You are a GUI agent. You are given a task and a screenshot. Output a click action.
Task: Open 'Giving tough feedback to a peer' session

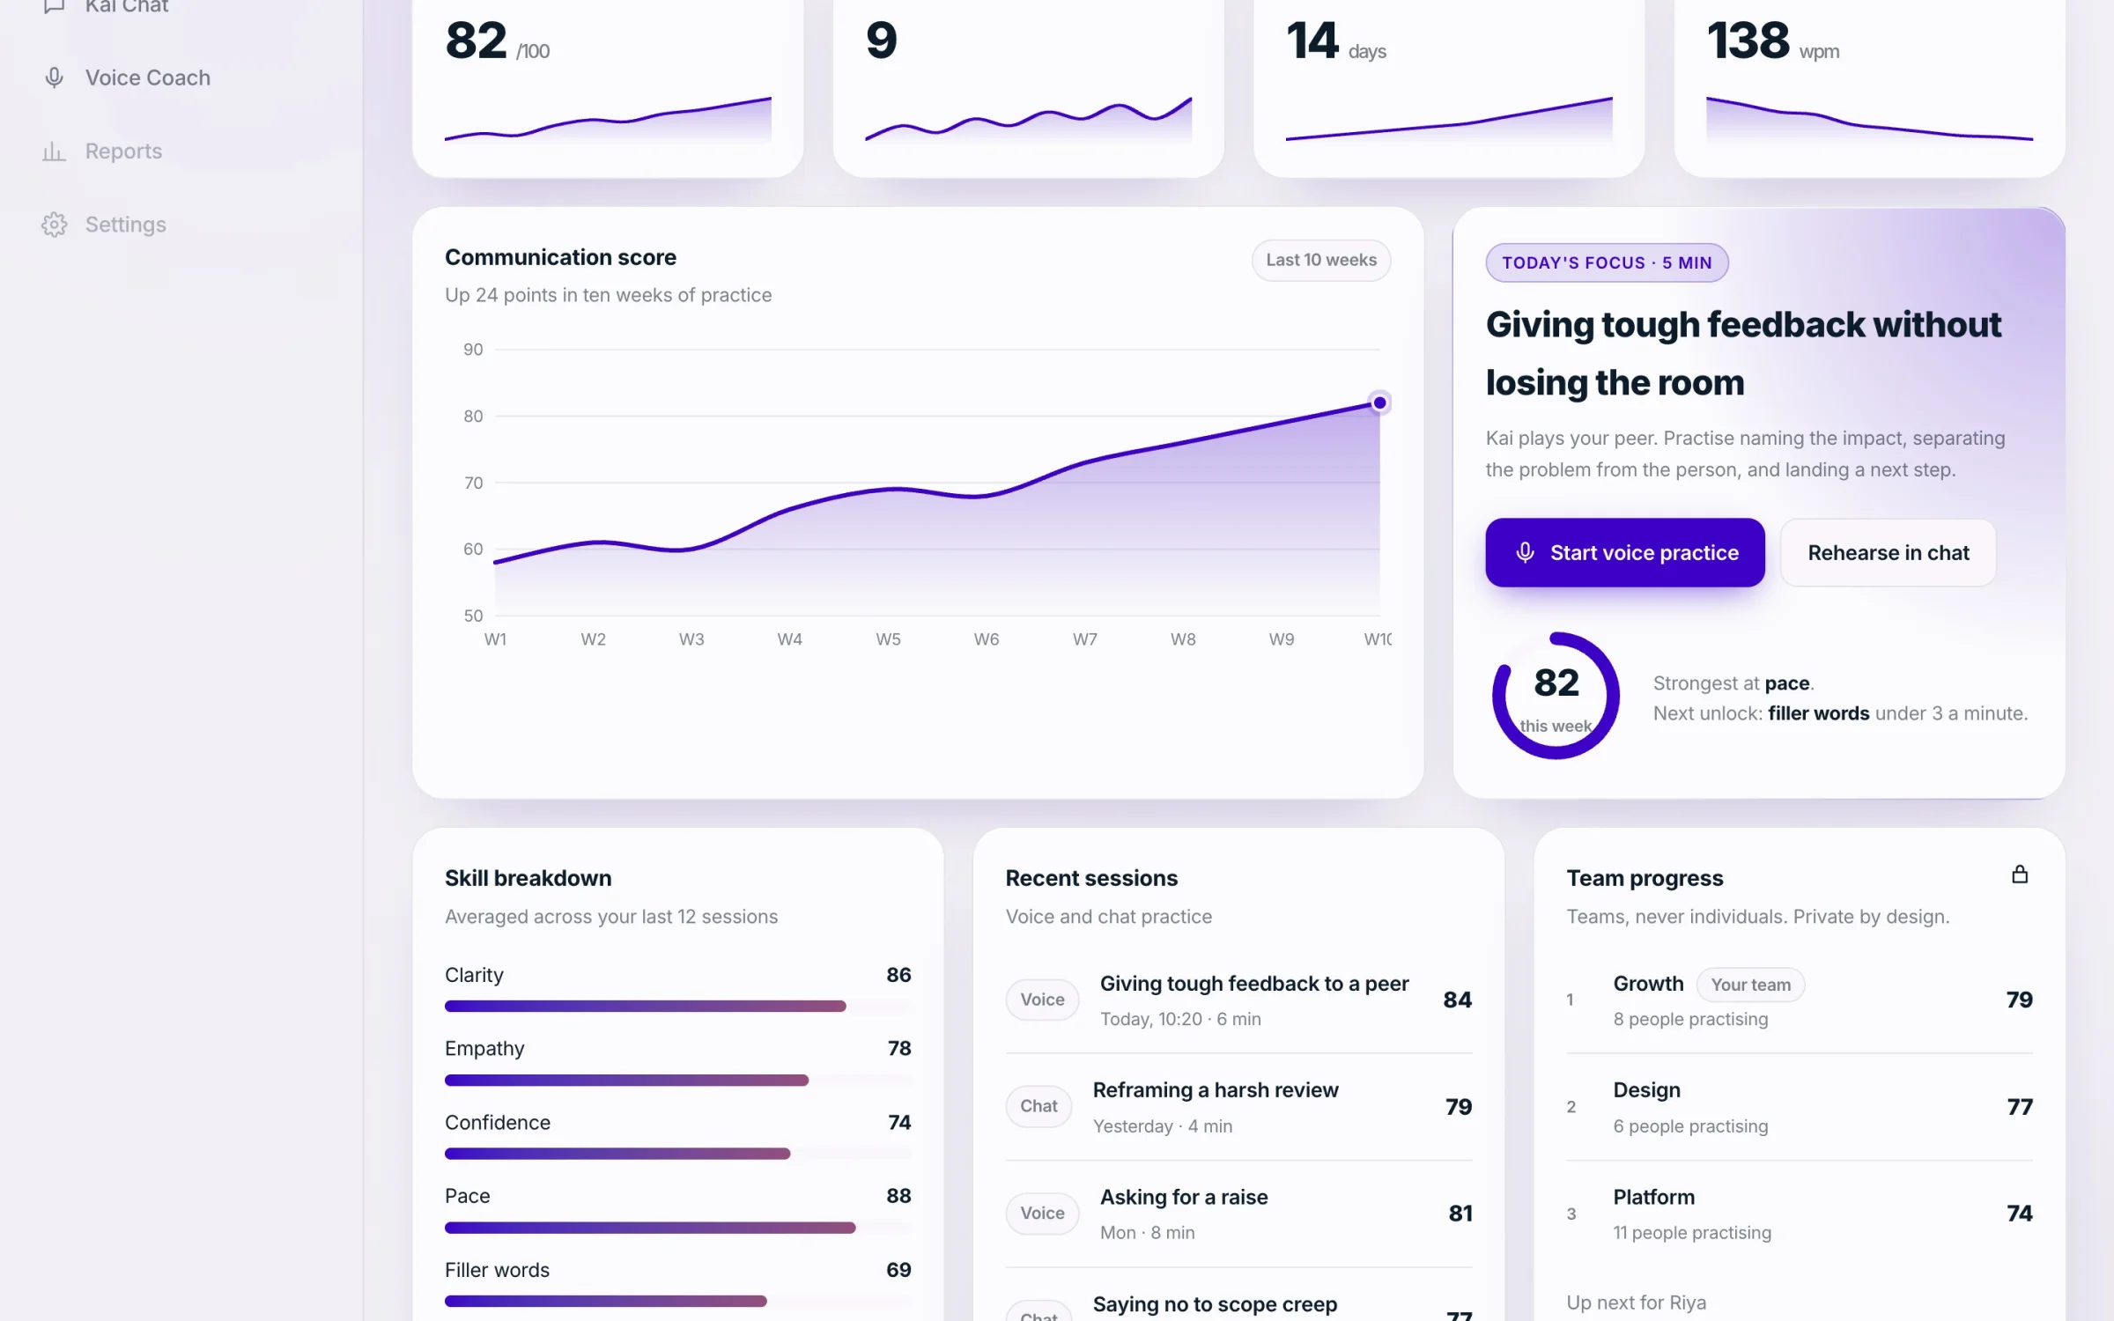click(x=1238, y=1000)
